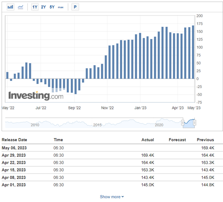Select the 1Y time range

(x=35, y=7)
